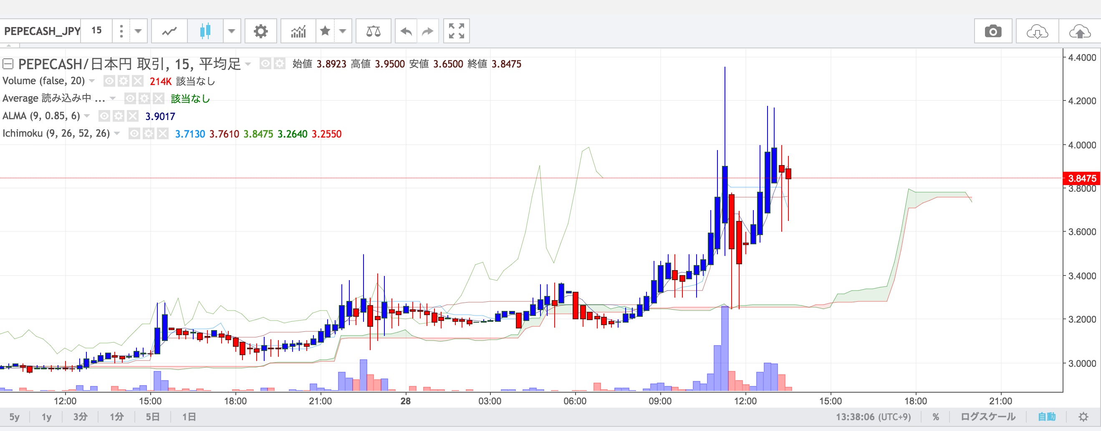Remove the Average indicator

159,98
